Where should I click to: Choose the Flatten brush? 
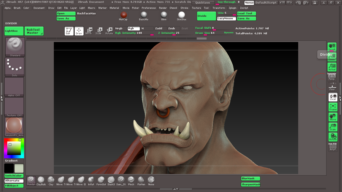[141, 181]
